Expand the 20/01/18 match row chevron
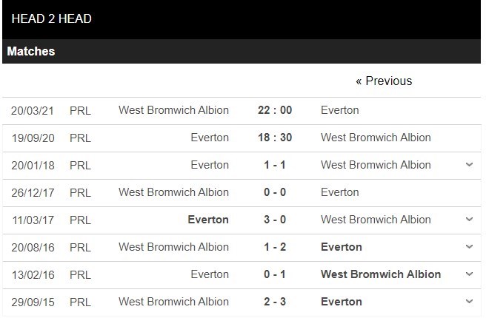Viewport: 486px width, 318px height. click(469, 165)
